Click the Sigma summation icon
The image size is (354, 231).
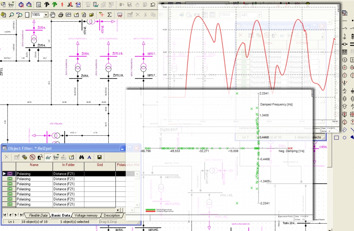(x=109, y=15)
